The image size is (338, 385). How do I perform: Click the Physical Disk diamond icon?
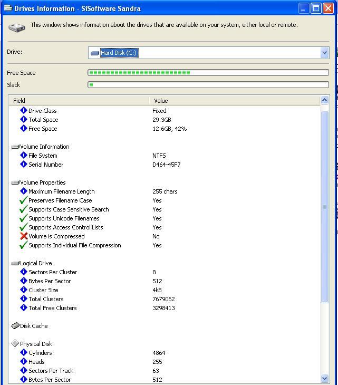pos(15,343)
